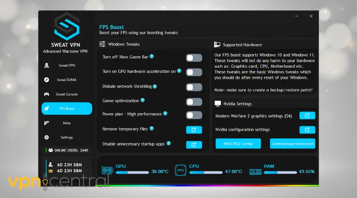The height and width of the screenshot is (198, 357).
Task: Click the Sweat VPN logo
Action: [x=67, y=27]
